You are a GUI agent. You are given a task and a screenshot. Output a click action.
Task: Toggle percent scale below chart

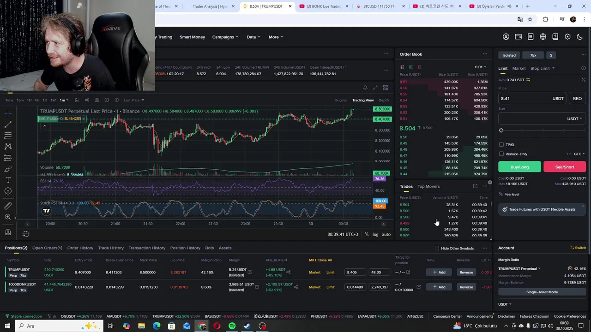[367, 234]
